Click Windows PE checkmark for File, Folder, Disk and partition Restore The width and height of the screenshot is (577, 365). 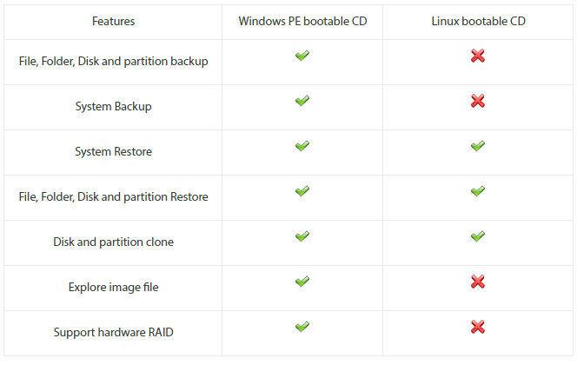tap(302, 191)
